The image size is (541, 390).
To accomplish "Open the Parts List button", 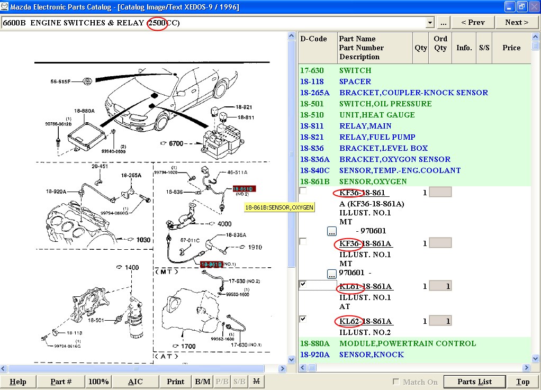I will point(474,382).
